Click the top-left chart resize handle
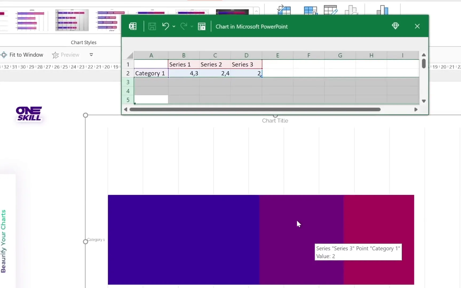Image resolution: width=461 pixels, height=288 pixels. coord(85,115)
